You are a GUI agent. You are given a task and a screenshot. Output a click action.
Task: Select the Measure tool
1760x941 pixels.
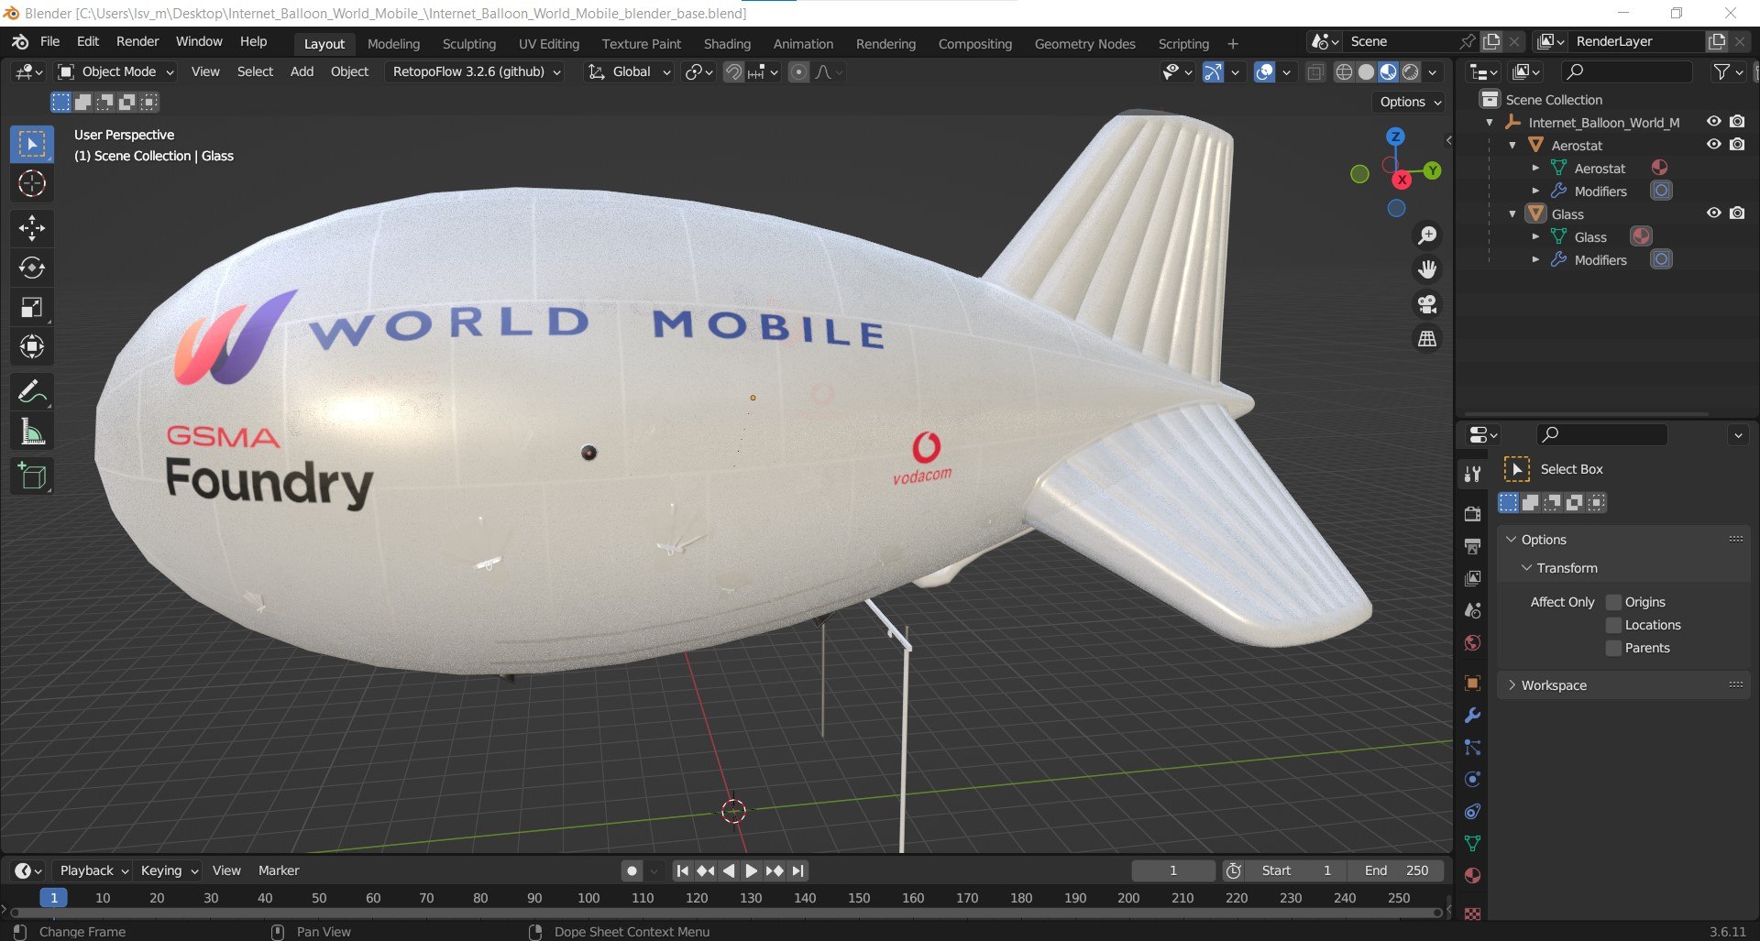click(x=32, y=432)
